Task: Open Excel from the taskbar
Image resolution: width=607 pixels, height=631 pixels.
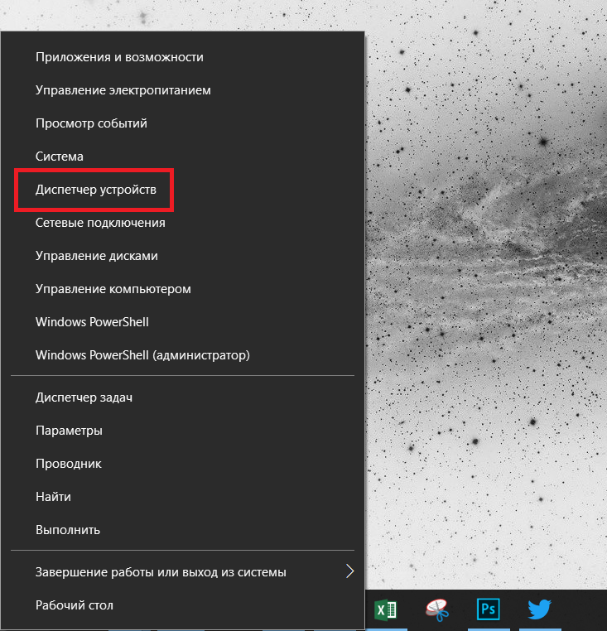Action: click(386, 609)
